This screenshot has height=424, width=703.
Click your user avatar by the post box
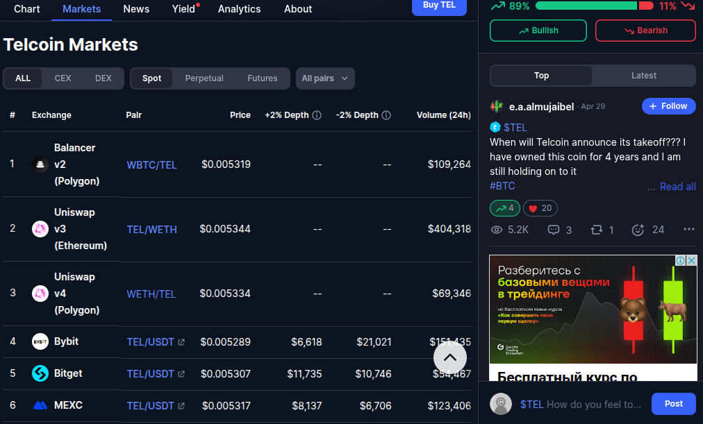[x=501, y=404]
